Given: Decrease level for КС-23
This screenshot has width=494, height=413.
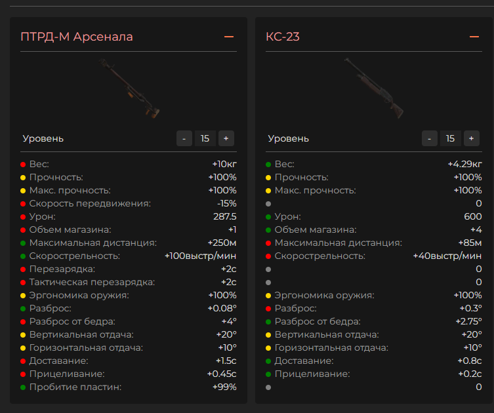Looking at the screenshot, I should click(430, 138).
